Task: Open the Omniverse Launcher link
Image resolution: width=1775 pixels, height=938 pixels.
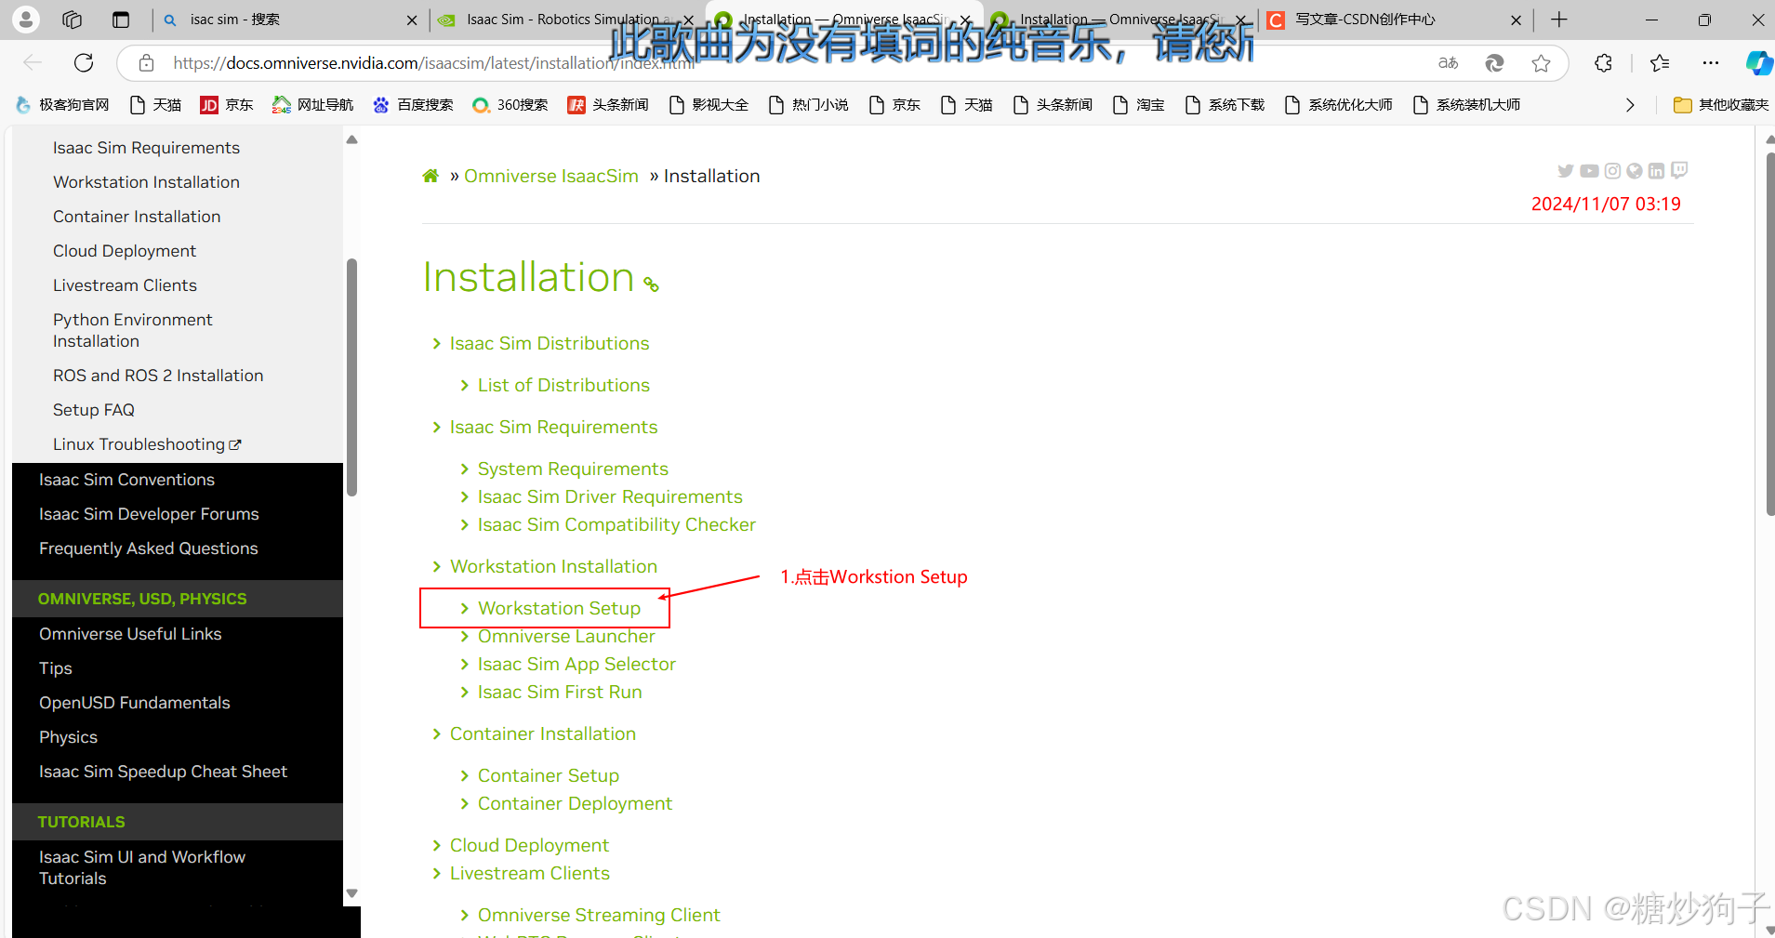Action: (x=566, y=636)
